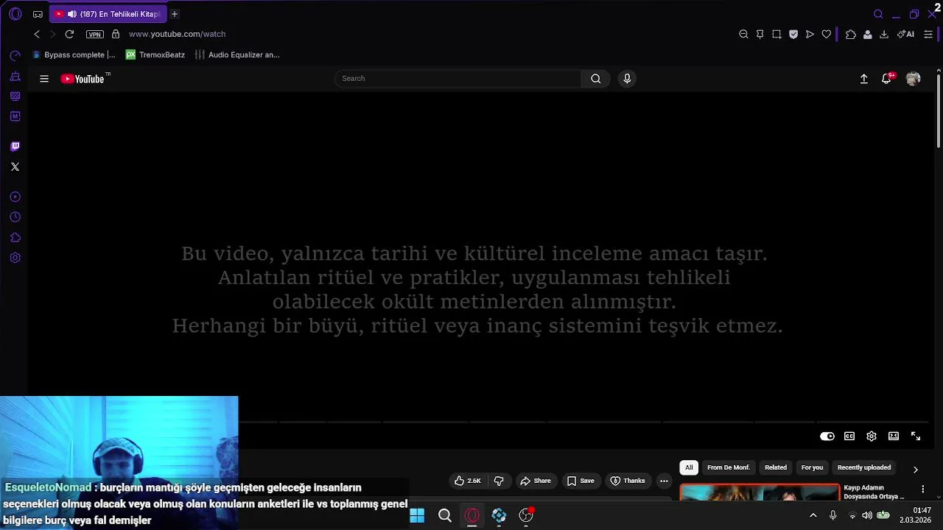The height and width of the screenshot is (530, 943).
Task: Go back to previous page
Action: [37, 34]
